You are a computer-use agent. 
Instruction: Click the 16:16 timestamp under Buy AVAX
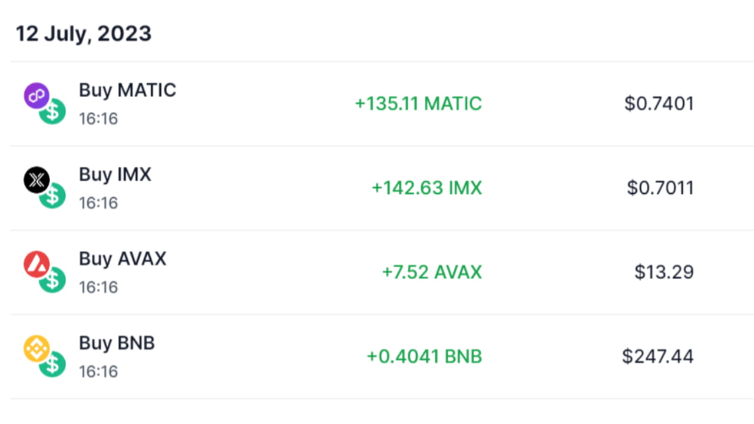98,287
